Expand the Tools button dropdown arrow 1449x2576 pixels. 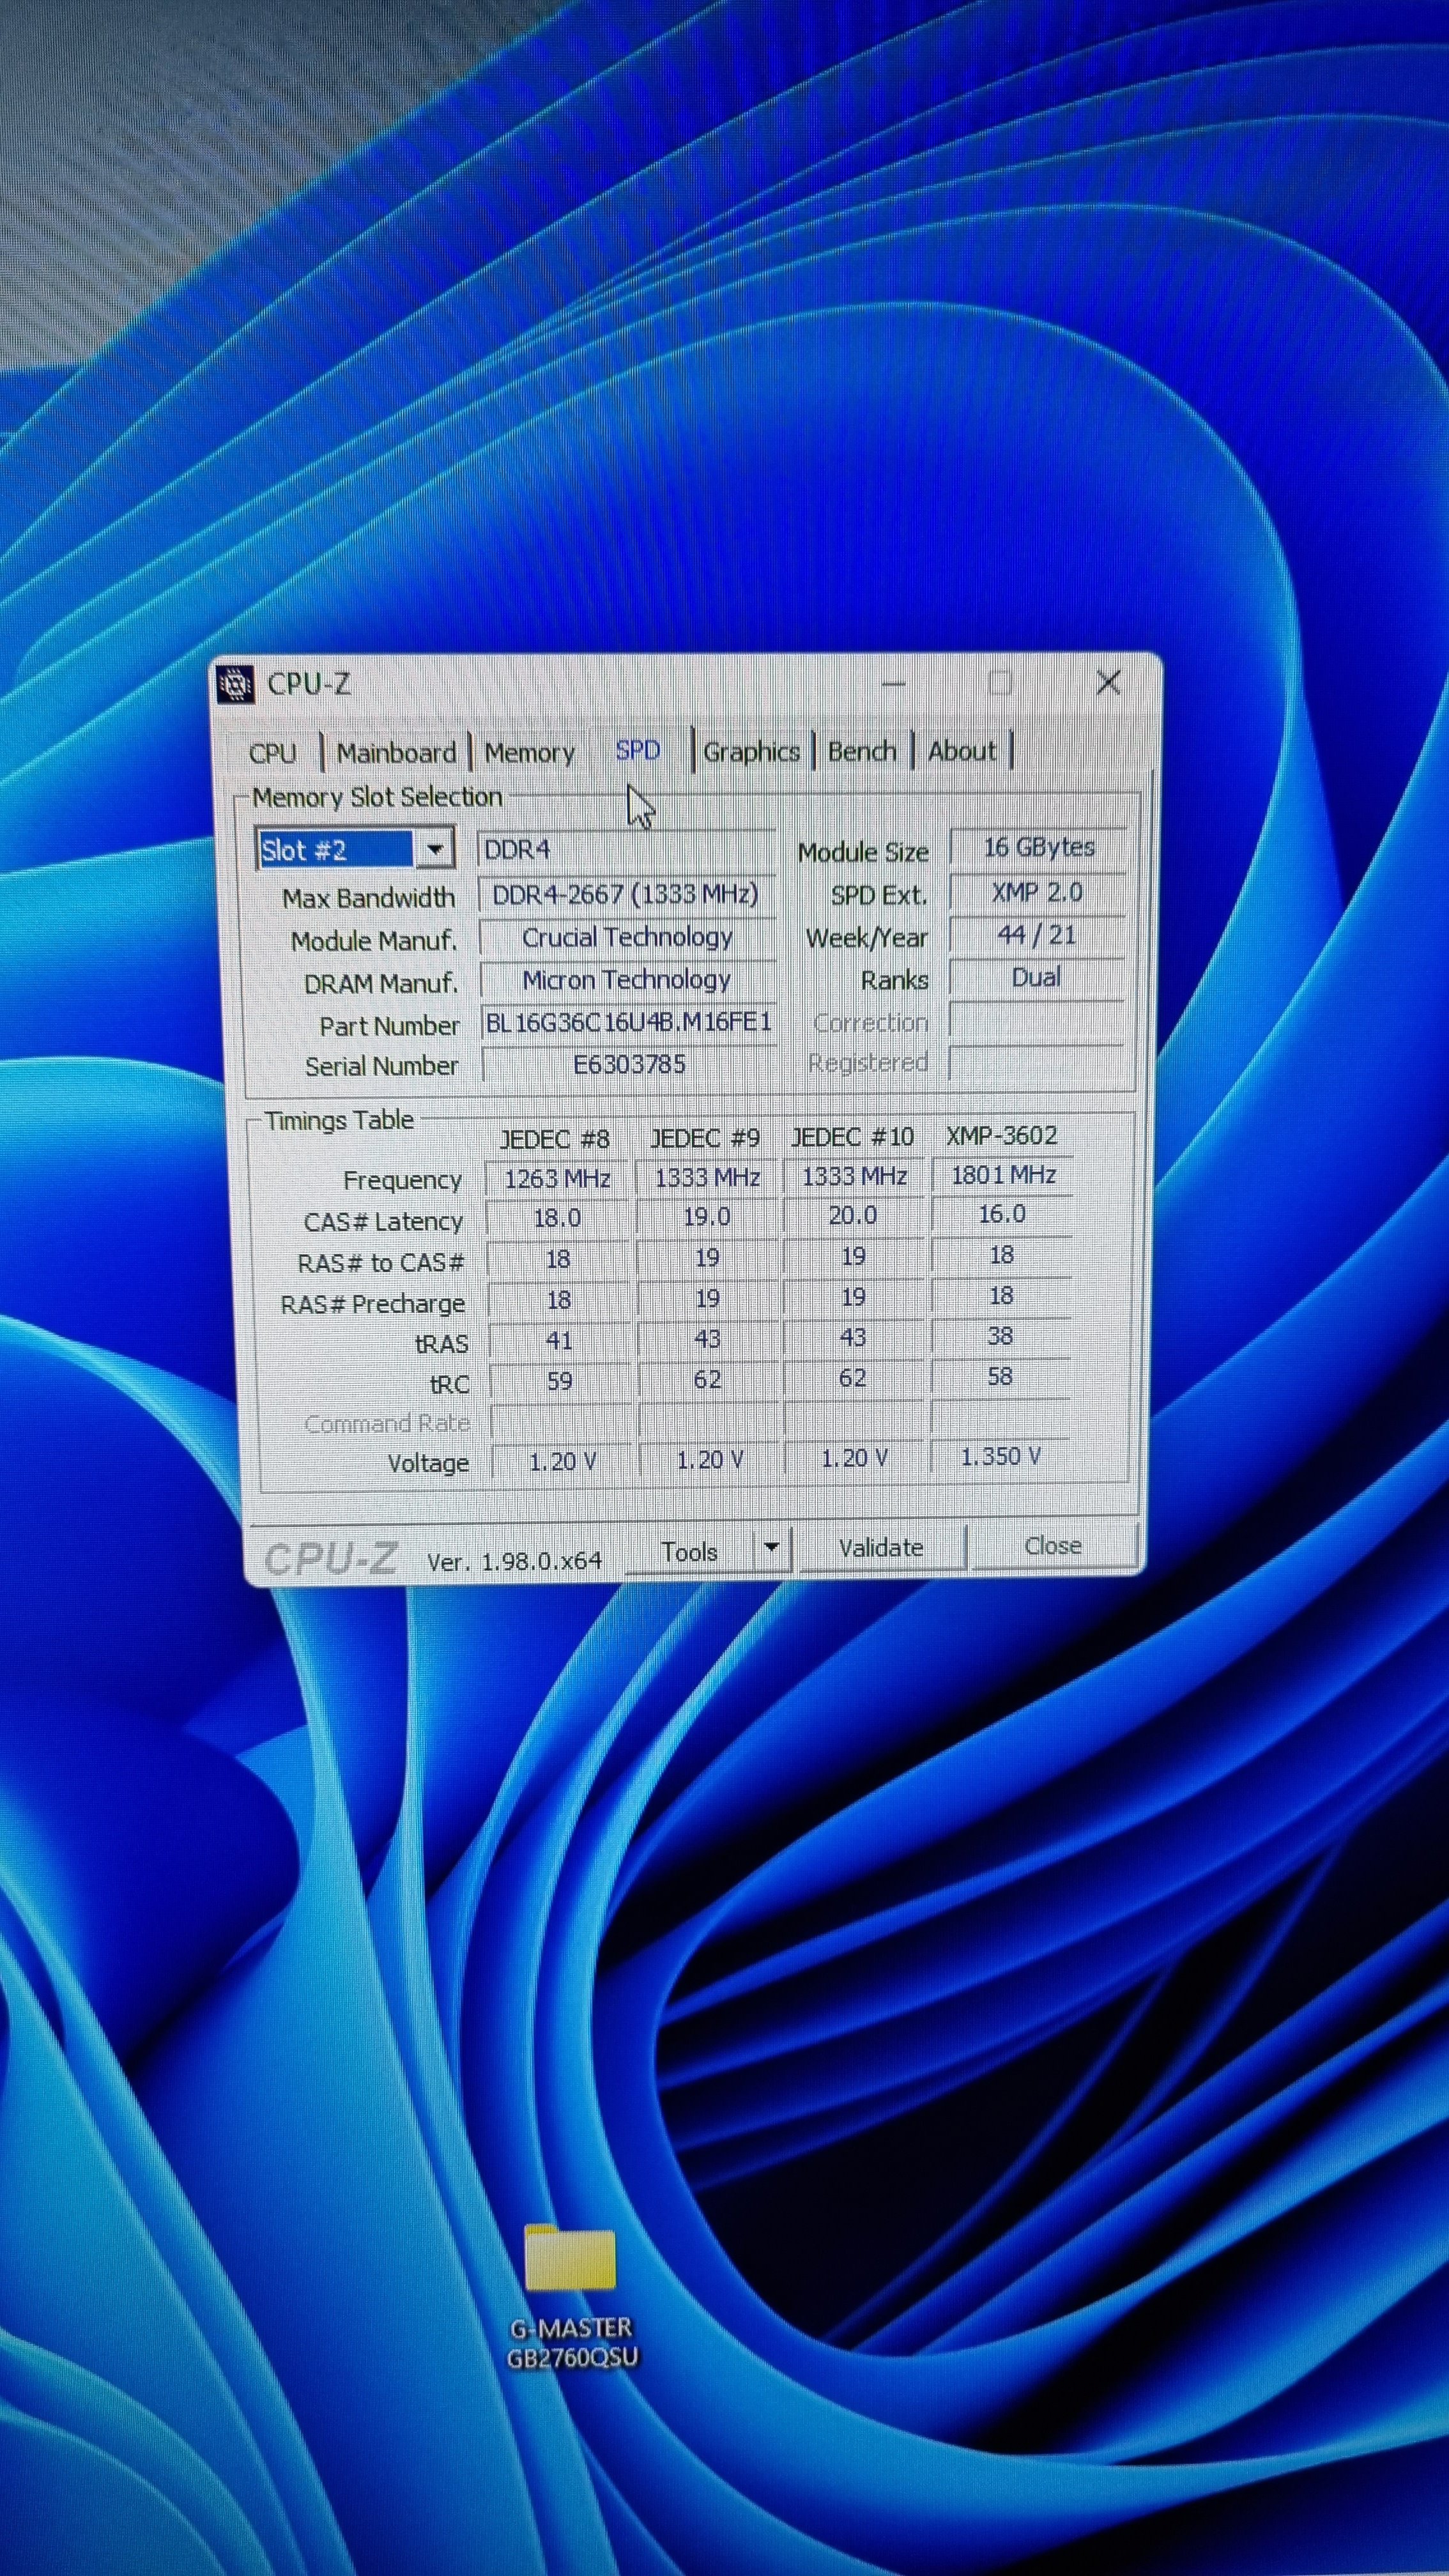pos(771,1548)
